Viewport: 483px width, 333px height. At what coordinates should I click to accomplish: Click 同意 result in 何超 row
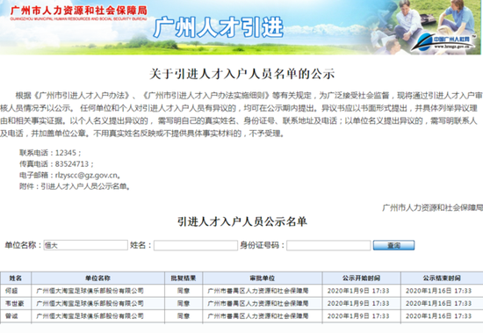pos(184,291)
